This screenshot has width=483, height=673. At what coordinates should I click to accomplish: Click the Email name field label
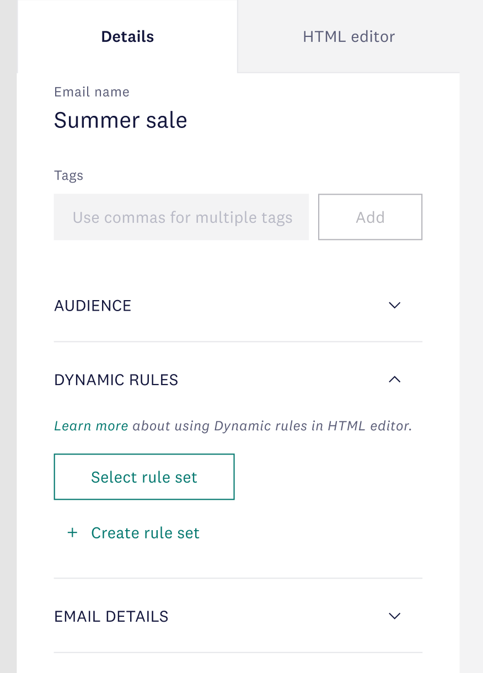[92, 92]
